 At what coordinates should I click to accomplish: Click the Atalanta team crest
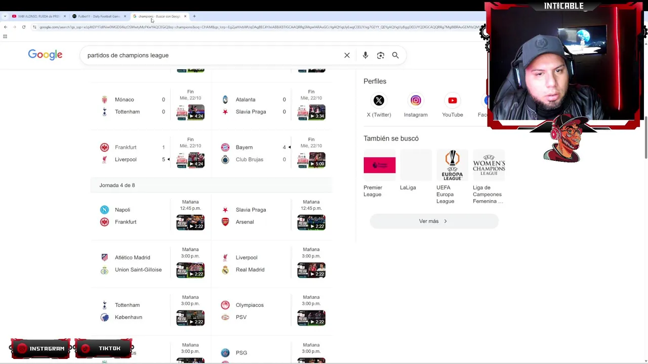point(225,100)
